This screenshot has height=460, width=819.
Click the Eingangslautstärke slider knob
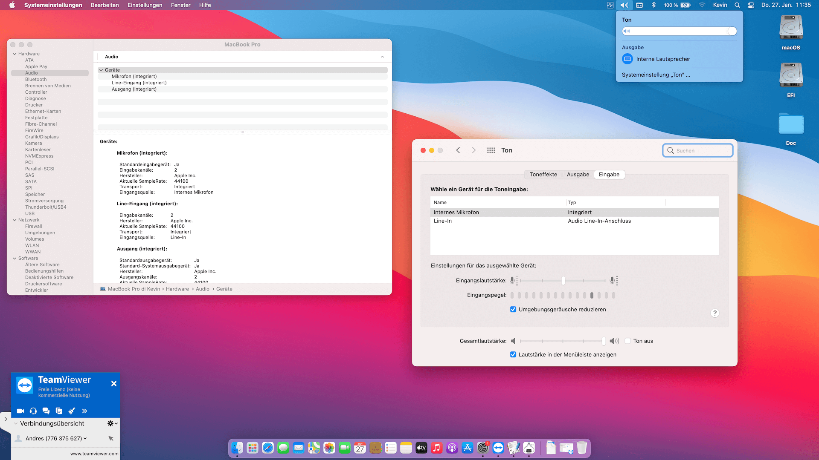coord(563,281)
